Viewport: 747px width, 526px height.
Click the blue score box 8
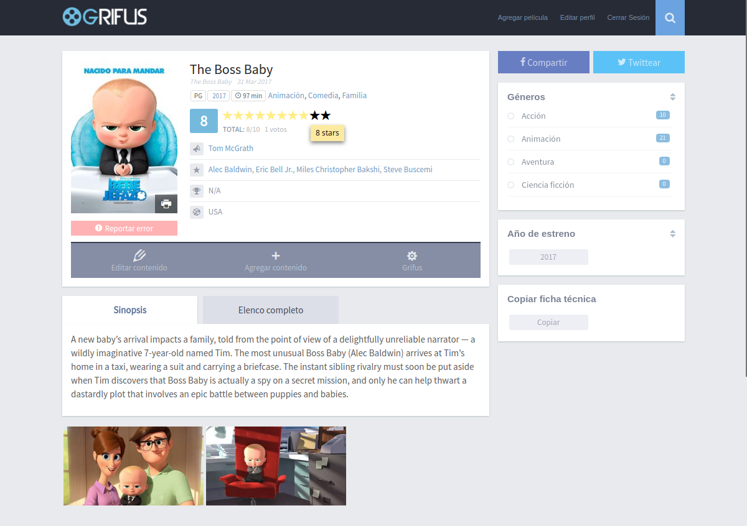(x=204, y=121)
